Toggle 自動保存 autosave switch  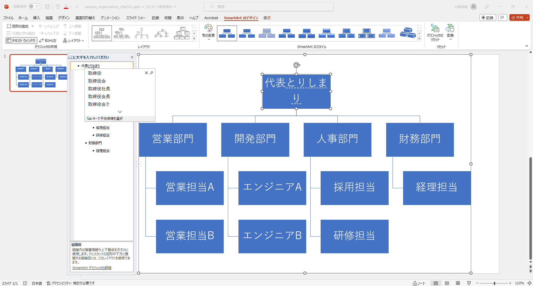(35, 6)
